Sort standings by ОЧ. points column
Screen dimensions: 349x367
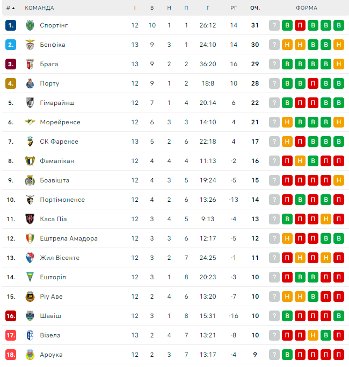click(255, 8)
